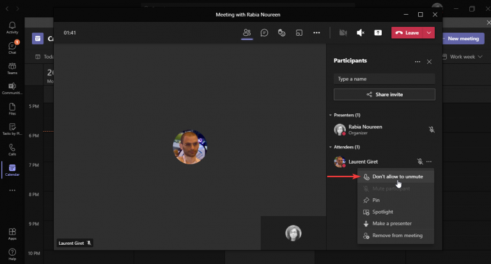This screenshot has height=264, width=491.
Task: Open Communities in the left sidebar
Action: [x=12, y=88]
